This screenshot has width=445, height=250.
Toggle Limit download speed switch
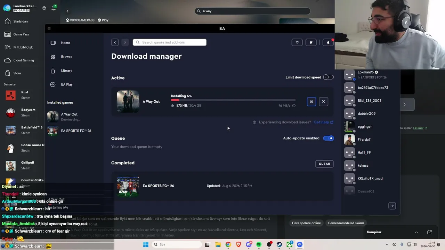tap(328, 77)
